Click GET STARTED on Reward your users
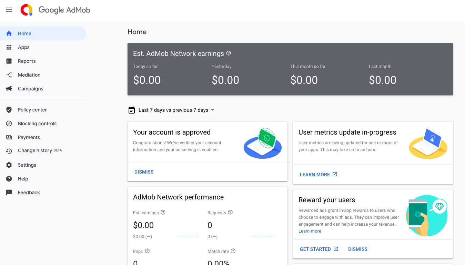This screenshot has width=465, height=265. 315,249
